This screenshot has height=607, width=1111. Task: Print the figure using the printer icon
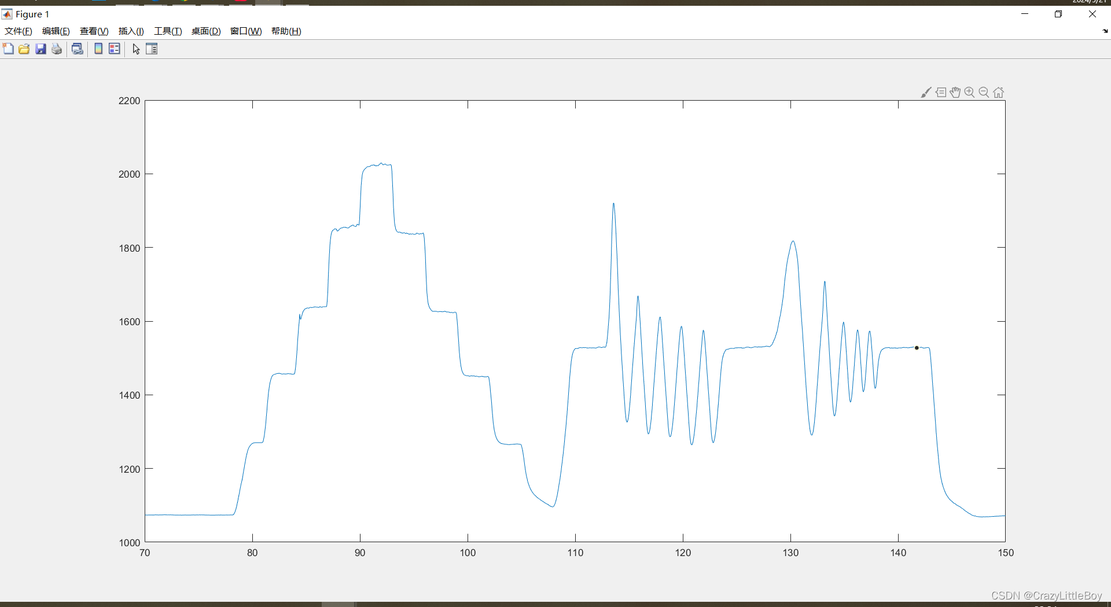[x=56, y=49]
